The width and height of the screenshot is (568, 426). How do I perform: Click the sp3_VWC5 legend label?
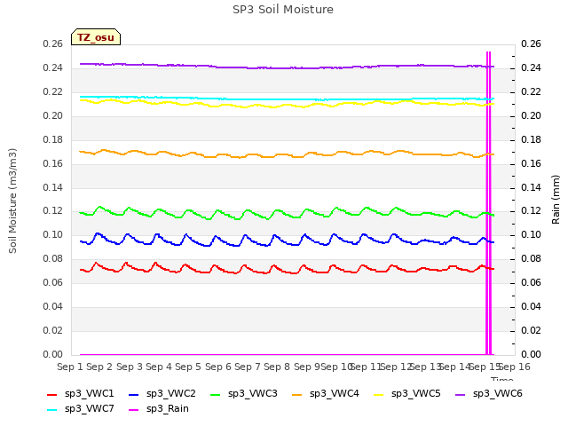tap(416, 393)
